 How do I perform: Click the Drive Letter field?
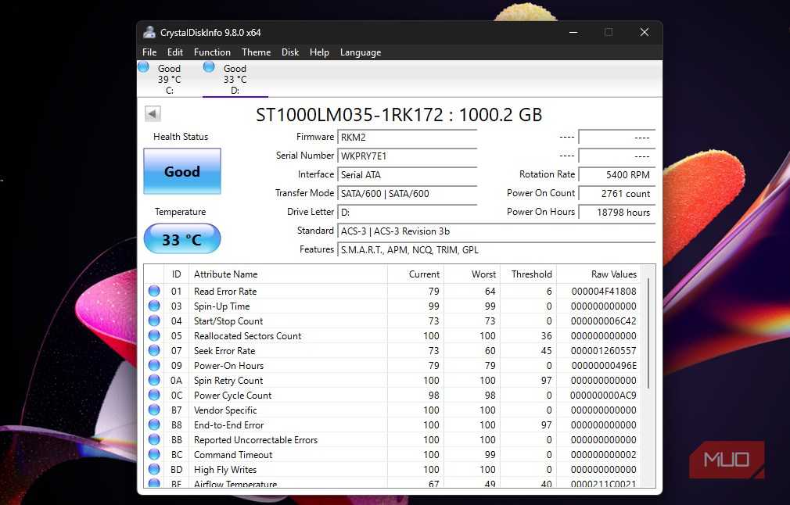[407, 212]
